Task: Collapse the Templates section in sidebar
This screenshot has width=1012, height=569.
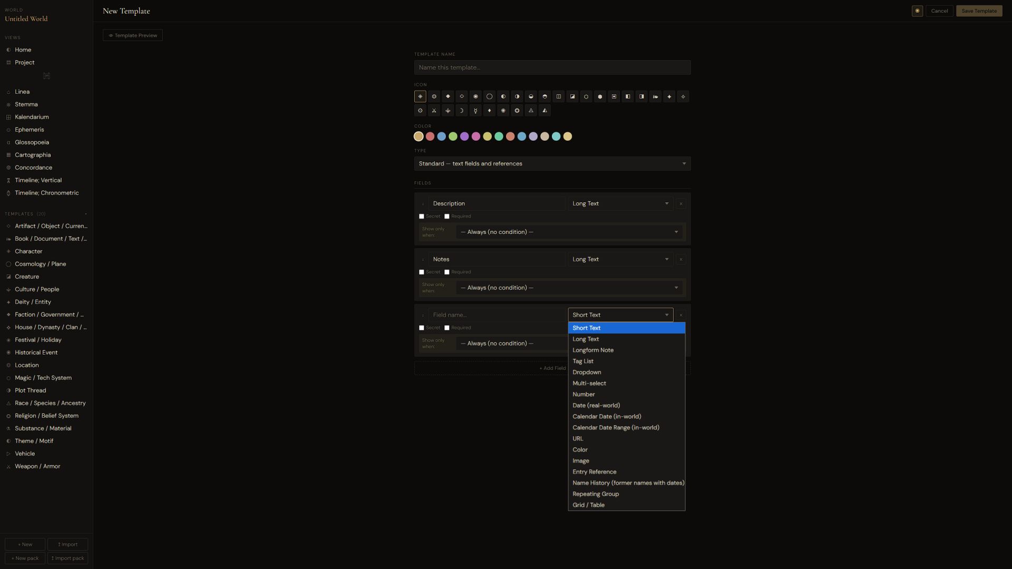Action: (85, 214)
